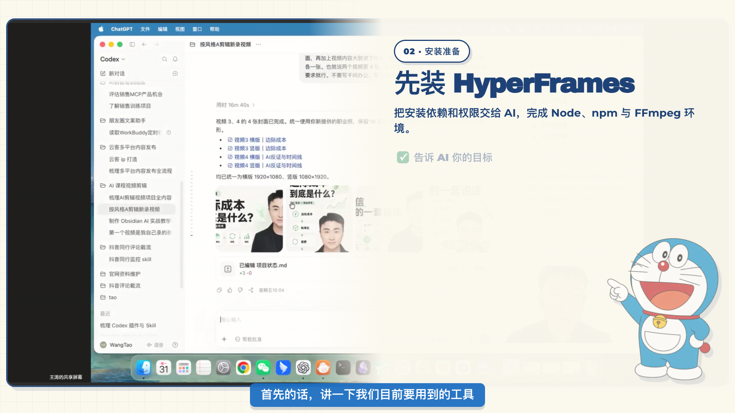Image resolution: width=735 pixels, height=413 pixels.
Task: Go back with the left arrow icon
Action: (144, 44)
